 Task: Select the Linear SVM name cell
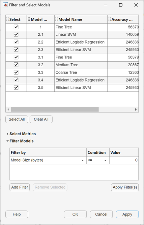(x=81, y=34)
